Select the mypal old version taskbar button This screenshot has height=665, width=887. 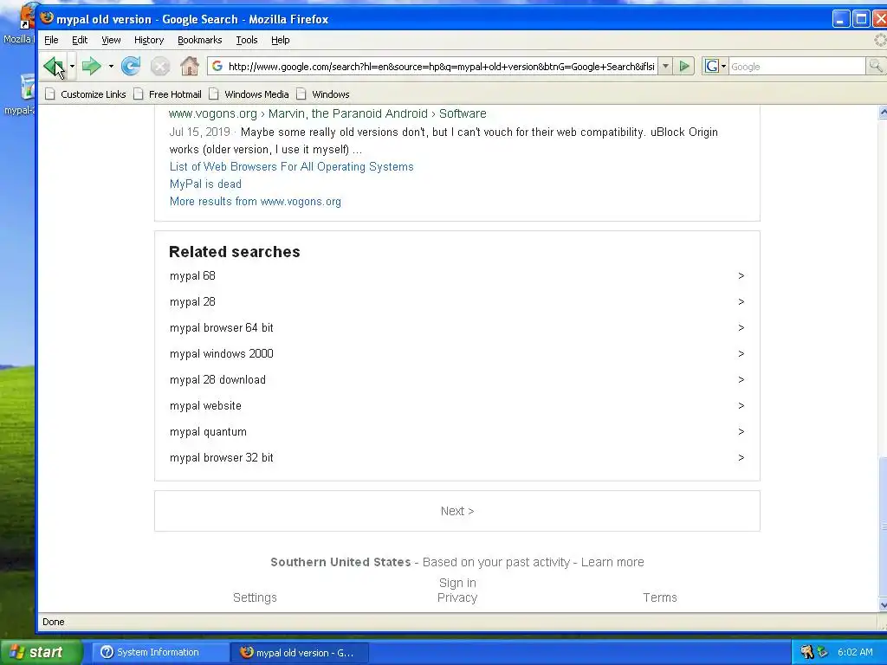point(300,653)
